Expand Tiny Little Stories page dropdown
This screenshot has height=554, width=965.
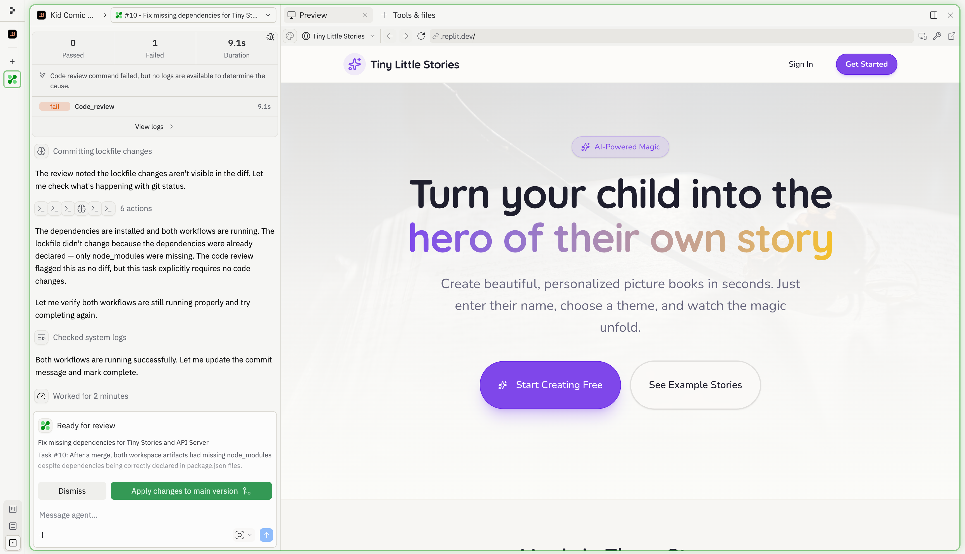click(338, 36)
